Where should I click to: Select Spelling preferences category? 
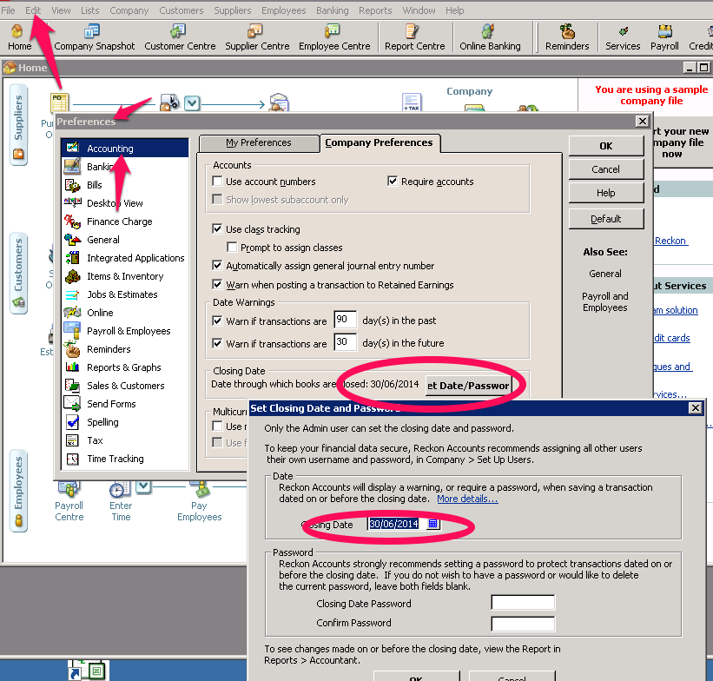(x=125, y=422)
